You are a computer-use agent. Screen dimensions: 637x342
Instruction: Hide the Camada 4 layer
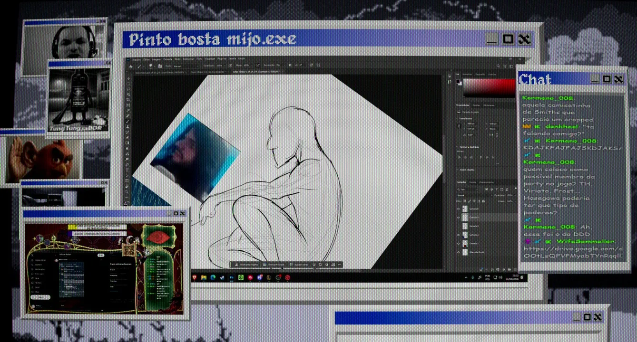tap(459, 217)
